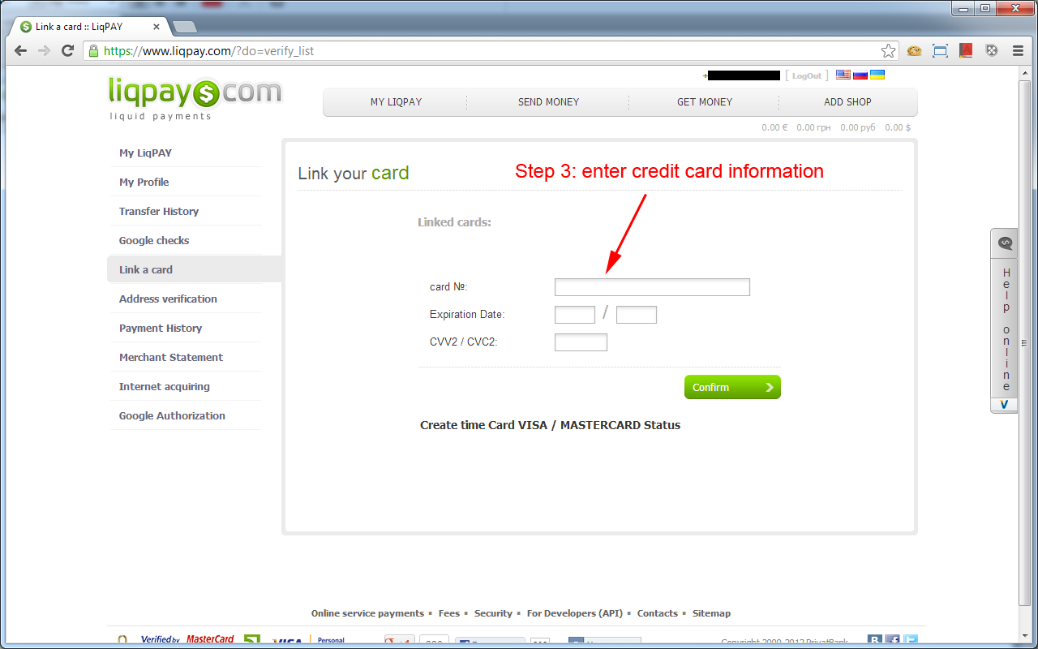
Task: Click the LogOut link
Action: [807, 75]
